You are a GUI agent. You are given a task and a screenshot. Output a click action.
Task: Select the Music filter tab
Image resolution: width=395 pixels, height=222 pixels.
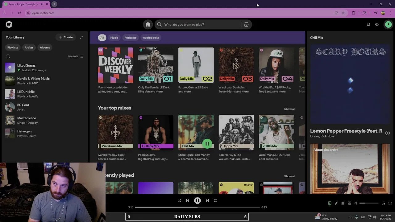coord(114,38)
